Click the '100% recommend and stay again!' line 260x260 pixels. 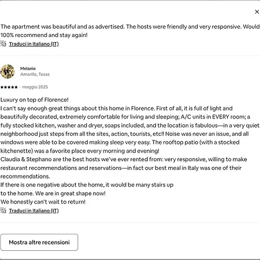tap(44, 35)
